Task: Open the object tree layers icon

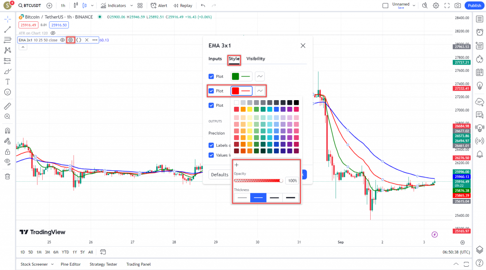Action: click(479, 250)
